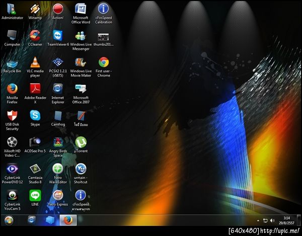Image resolution: width=302 pixels, height=236 pixels.
Task: Show hidden system tray icons
Action: point(258,220)
